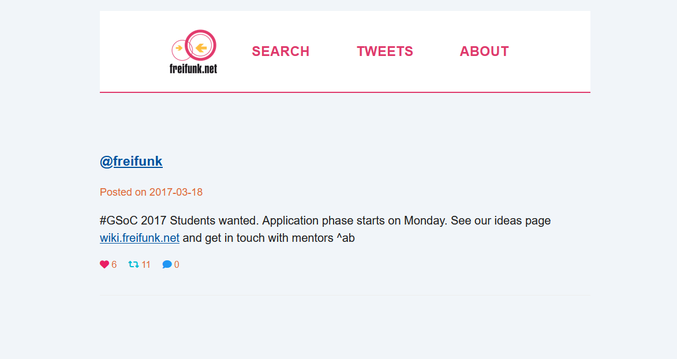This screenshot has width=677, height=359.
Task: Click the retweet count number 11
Action: click(146, 265)
